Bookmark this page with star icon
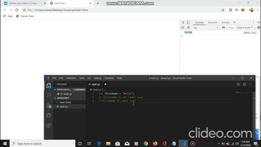Screen dimensions: 261x147 [x=223, y=10]
